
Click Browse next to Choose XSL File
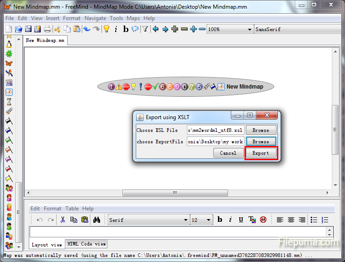tap(261, 130)
